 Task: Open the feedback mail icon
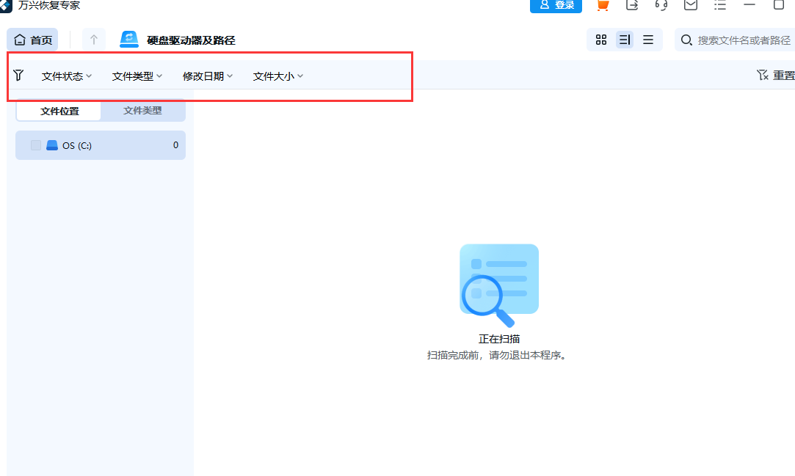[x=690, y=5]
